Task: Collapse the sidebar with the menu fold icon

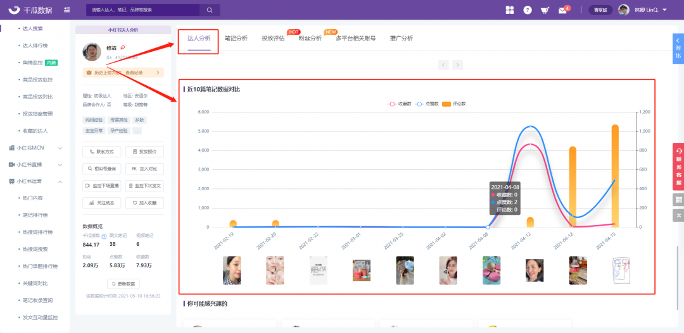Action: click(67, 10)
